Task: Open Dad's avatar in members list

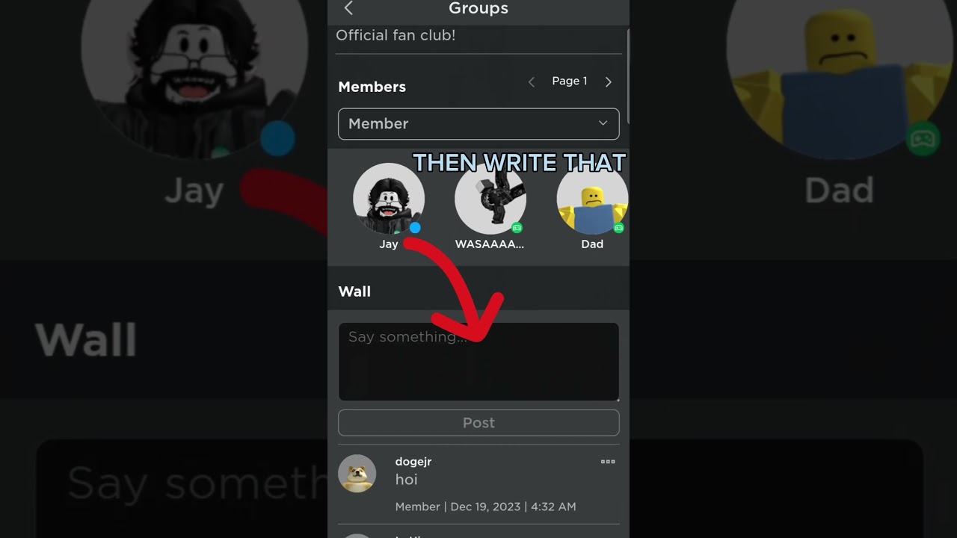Action: 592,199
